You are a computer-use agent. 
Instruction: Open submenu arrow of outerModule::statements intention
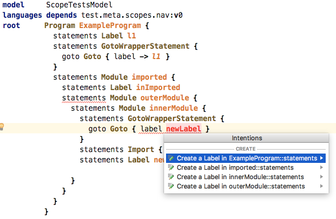(321, 187)
